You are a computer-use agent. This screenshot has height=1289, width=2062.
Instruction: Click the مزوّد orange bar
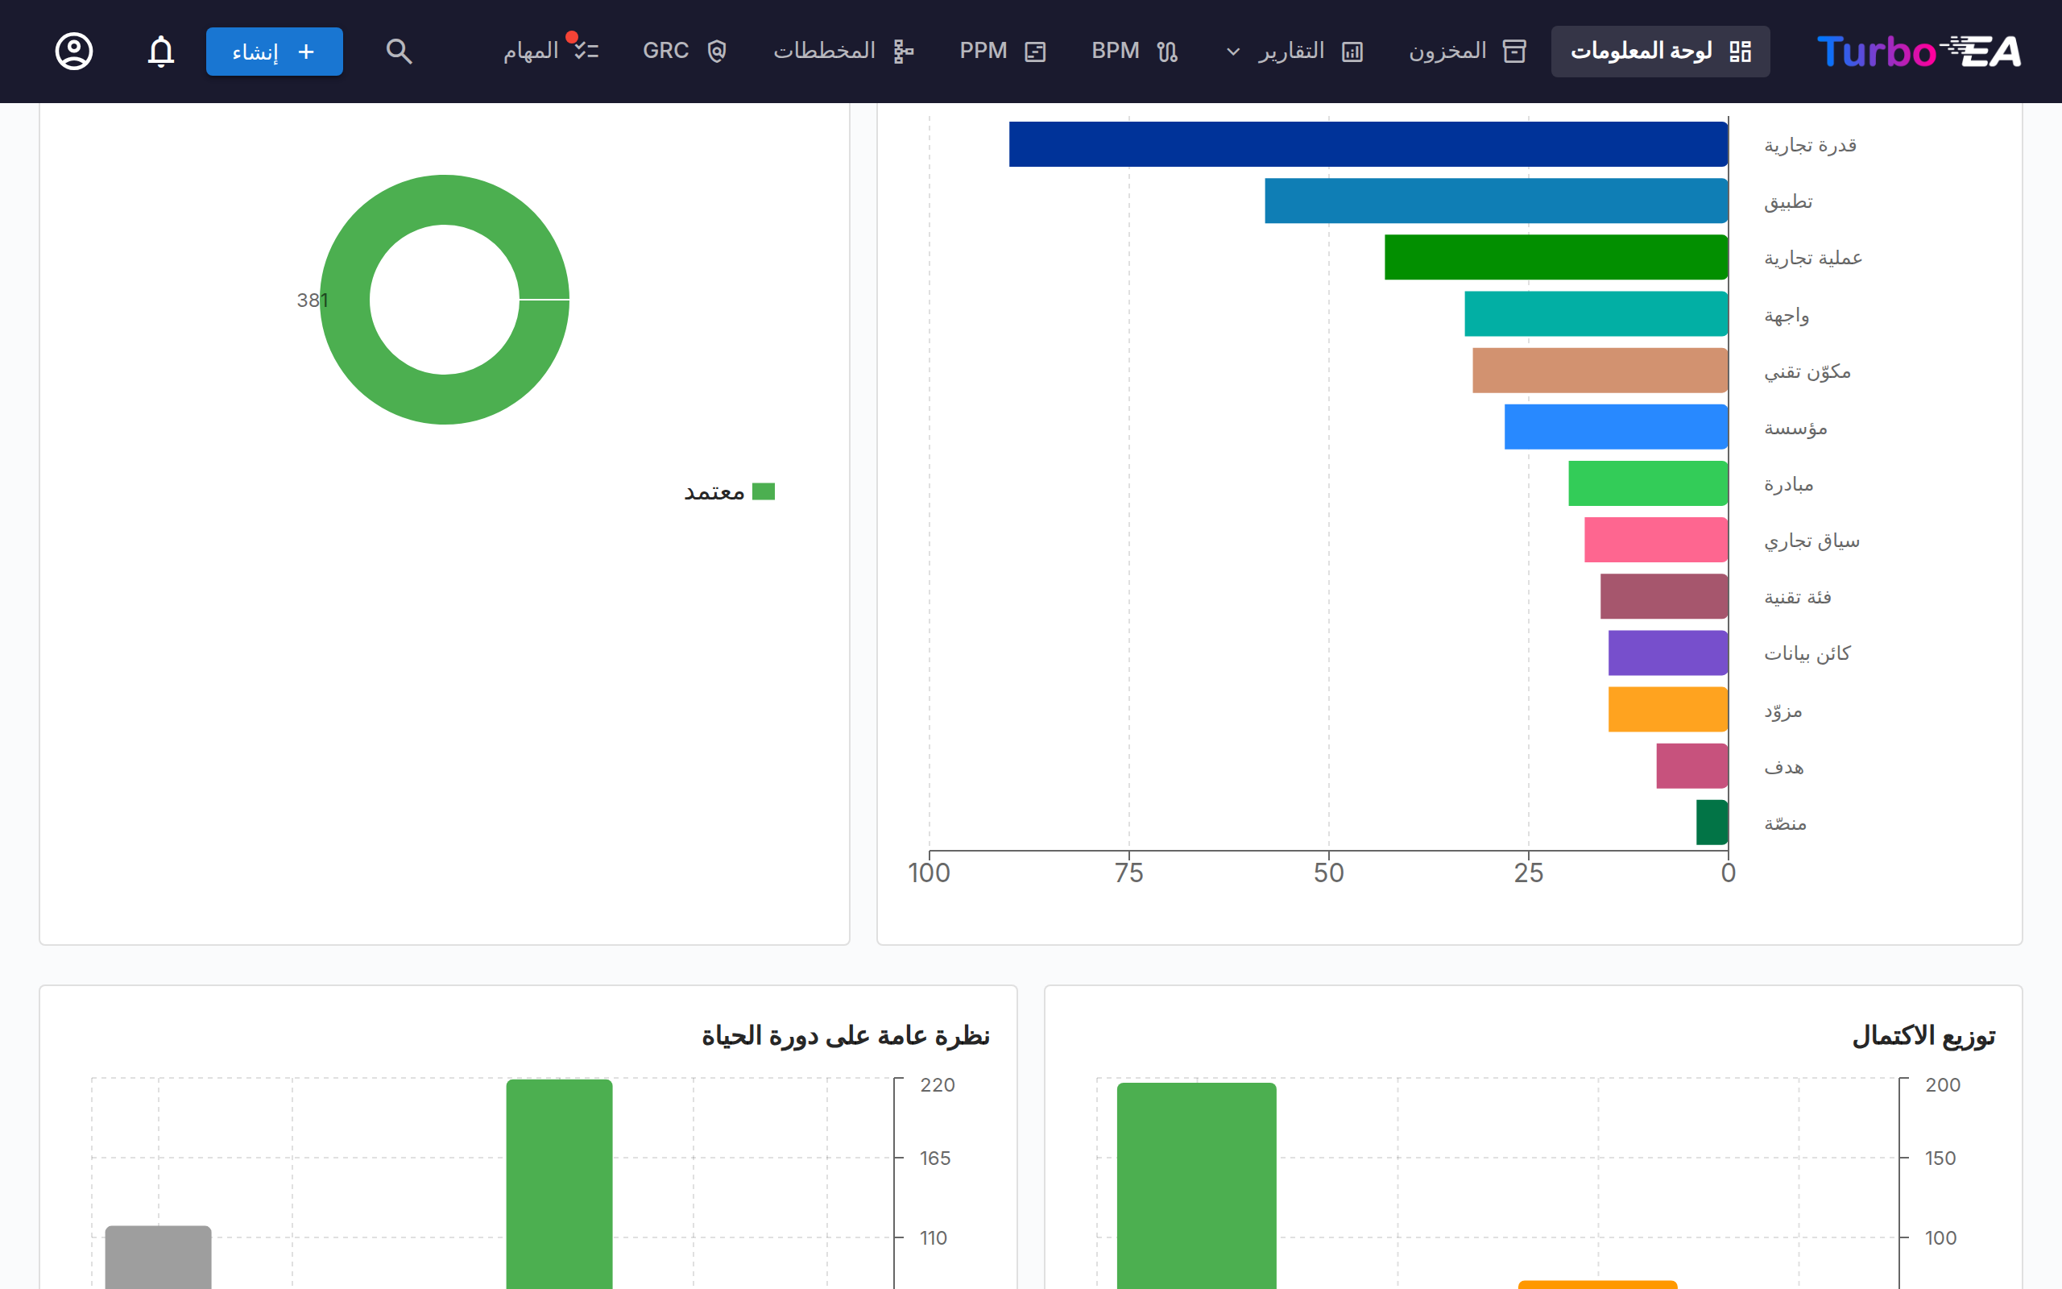1667,709
